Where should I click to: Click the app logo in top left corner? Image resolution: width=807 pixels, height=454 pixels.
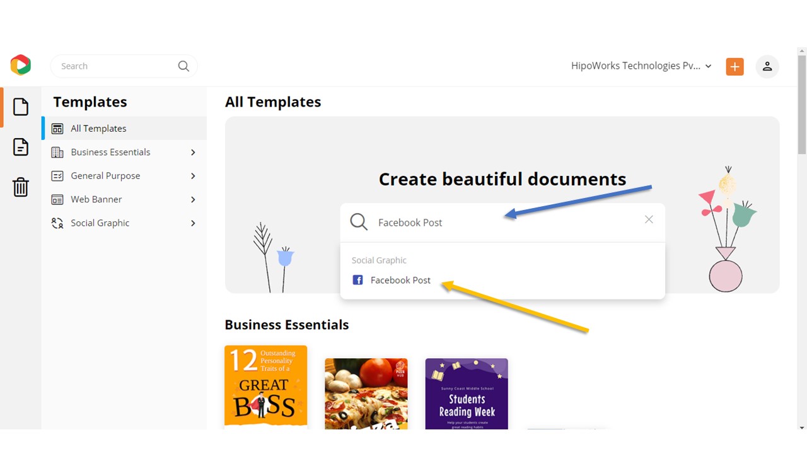coord(20,64)
